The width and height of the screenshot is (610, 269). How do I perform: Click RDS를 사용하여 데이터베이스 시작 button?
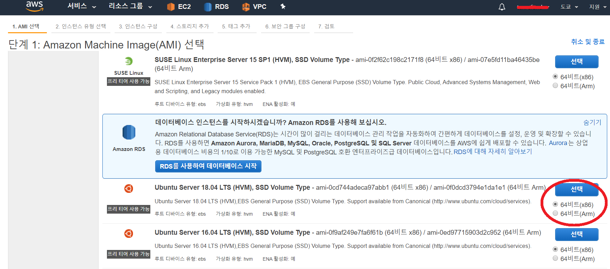coord(208,166)
